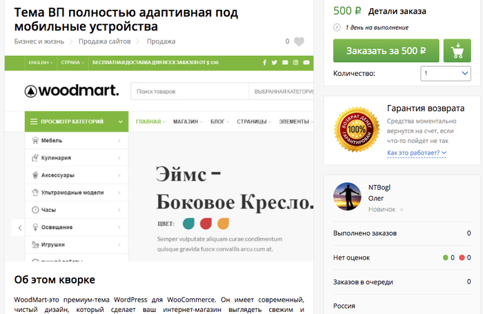Click the YouTube icon in green bar
The width and height of the screenshot is (483, 314).
[x=306, y=63]
